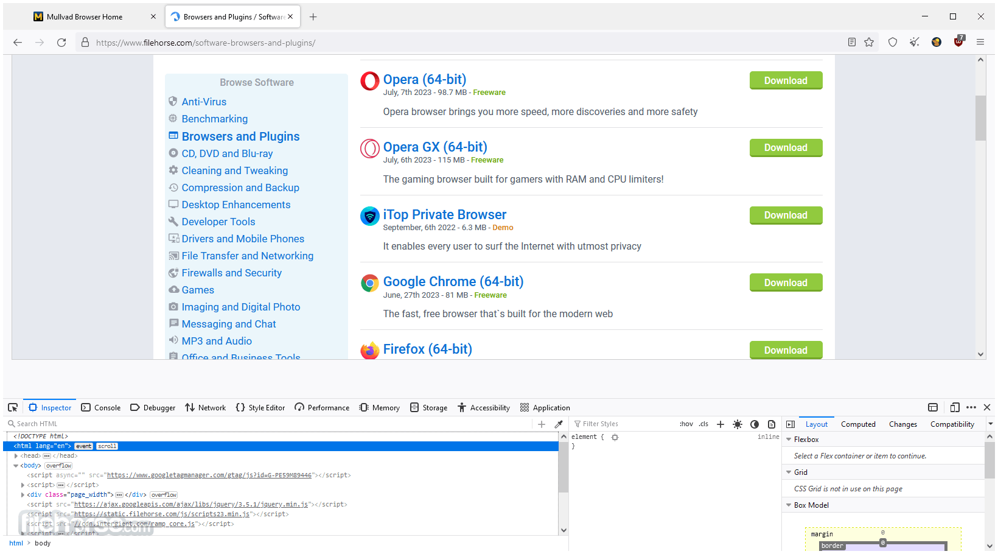998x554 pixels.
Task: Click the event badge on the html node
Action: point(83,446)
